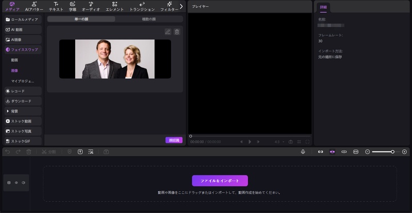The width and height of the screenshot is (412, 213).
Task: Step back one frame in player
Action: pyautogui.click(x=242, y=142)
